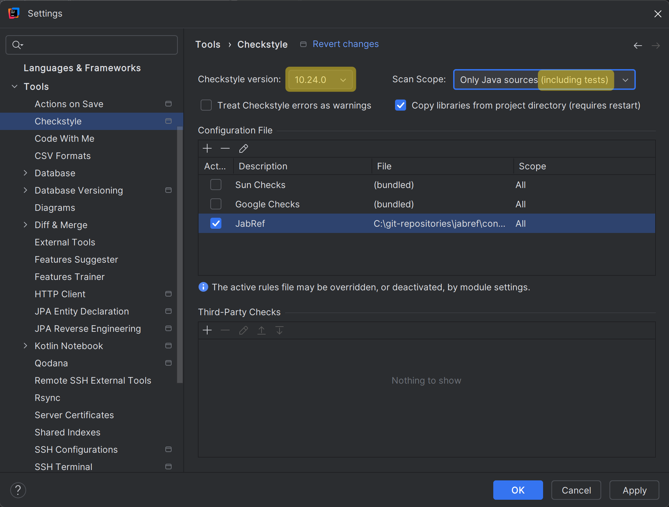
Task: Open Diagrams settings
Action: [92, 207]
